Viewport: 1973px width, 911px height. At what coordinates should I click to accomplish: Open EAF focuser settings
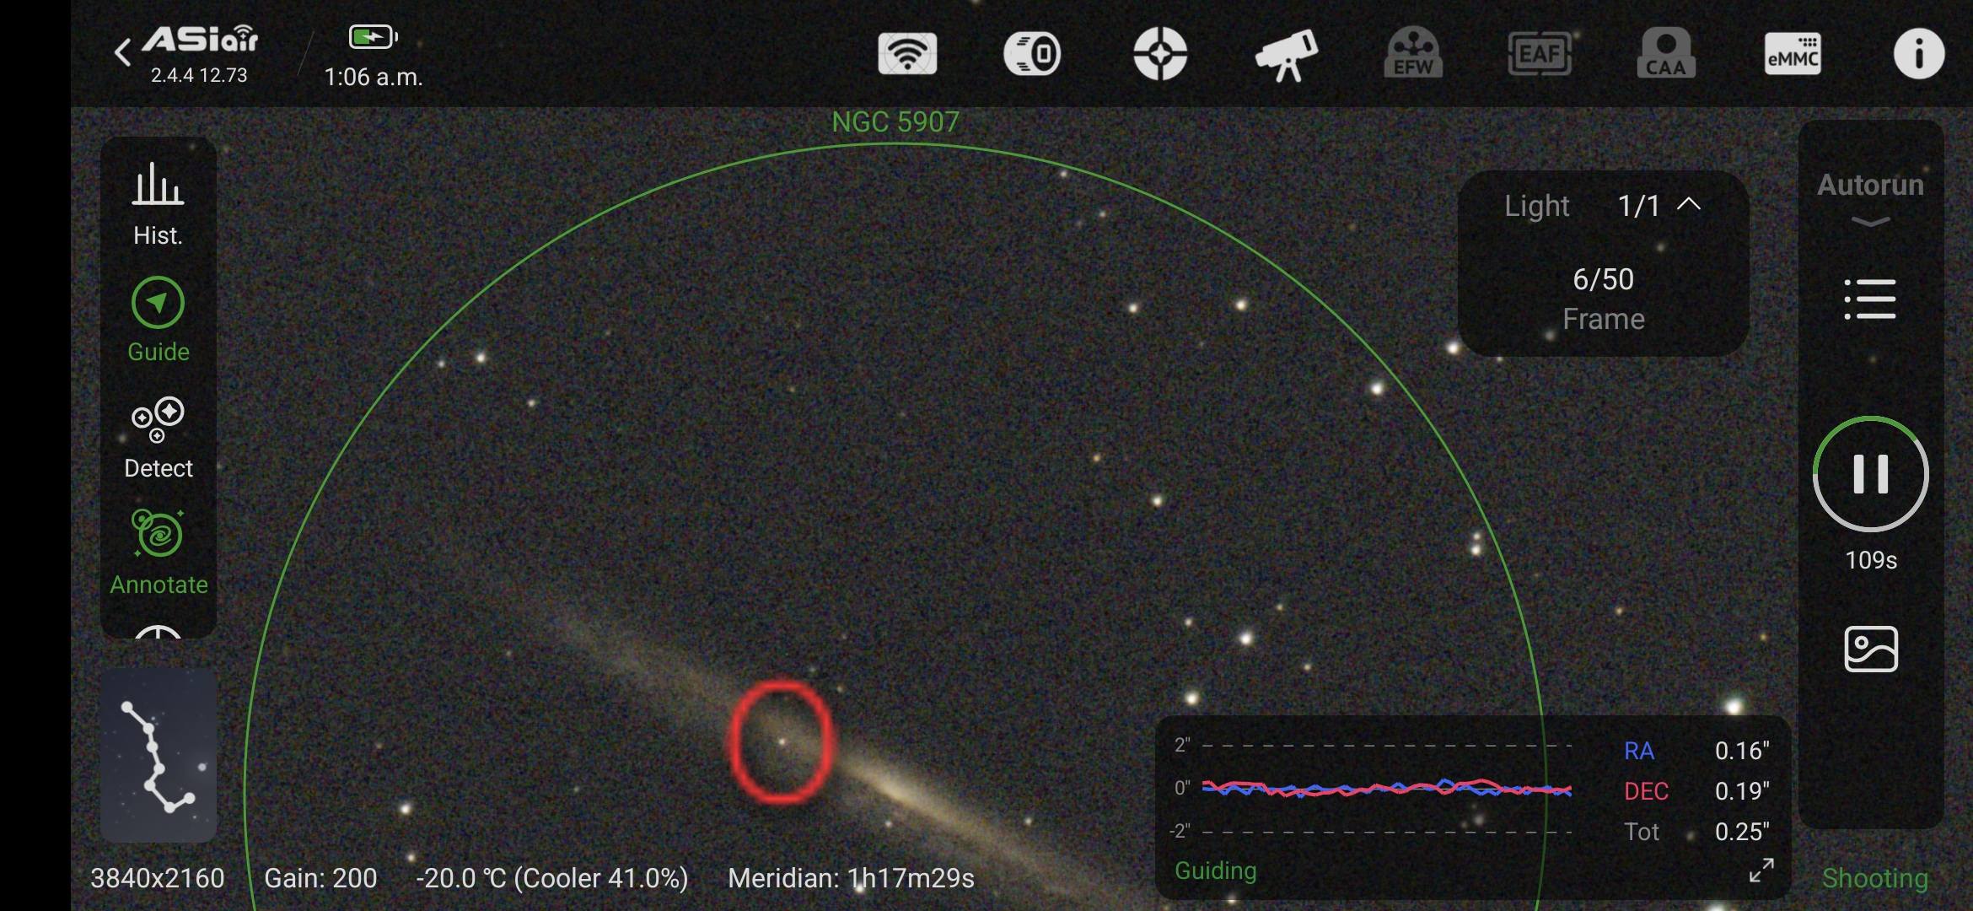pos(1540,54)
